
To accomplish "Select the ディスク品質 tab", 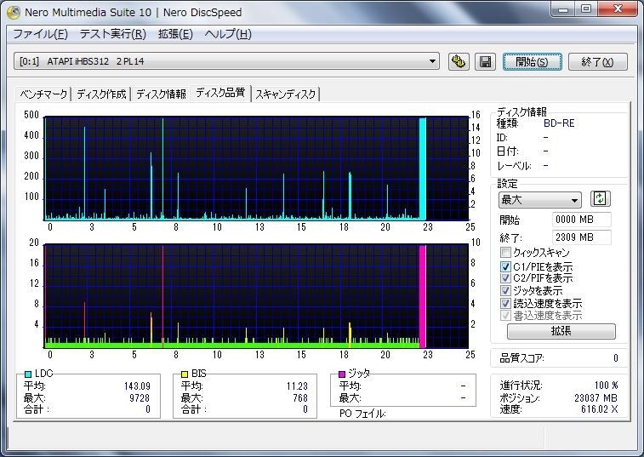I will pyautogui.click(x=220, y=93).
